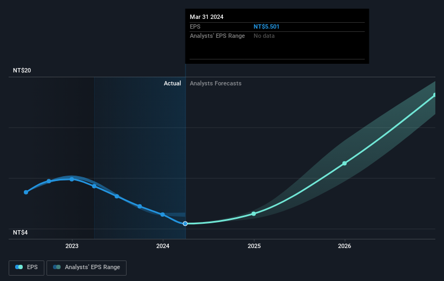Image resolution: width=444 pixels, height=281 pixels.
Task: Select the highlighted Mar 31 2024 EPS data point
Action: pos(185,224)
